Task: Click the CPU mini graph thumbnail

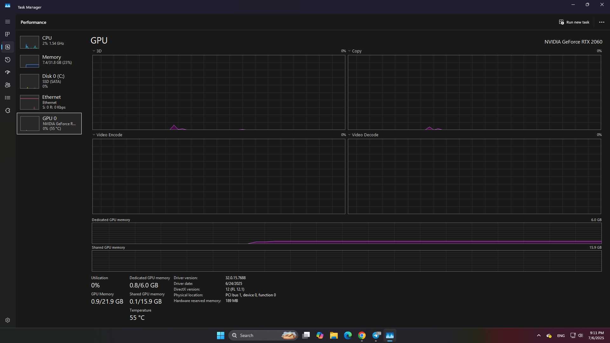Action: [30, 42]
